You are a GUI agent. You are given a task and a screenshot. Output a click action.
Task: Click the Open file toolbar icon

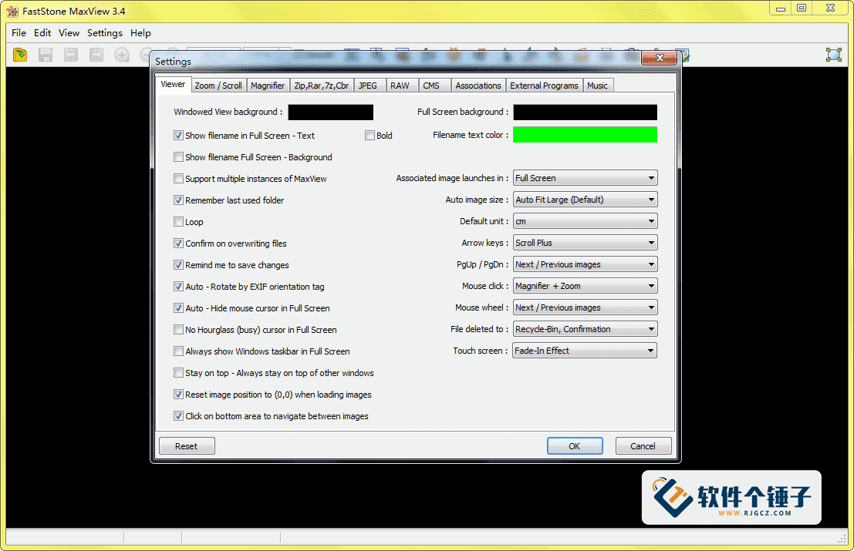21,55
